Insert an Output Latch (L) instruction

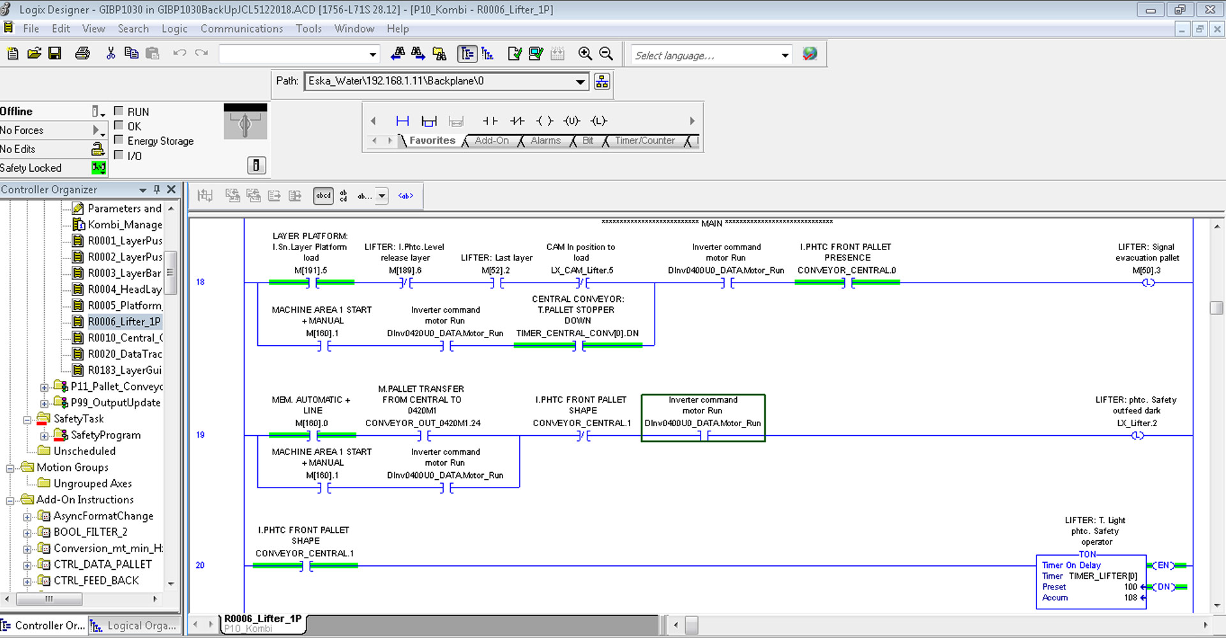tap(599, 121)
